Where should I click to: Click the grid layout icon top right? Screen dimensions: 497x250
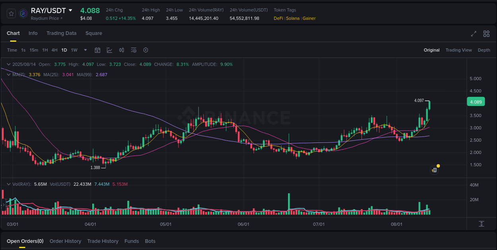[x=486, y=34]
